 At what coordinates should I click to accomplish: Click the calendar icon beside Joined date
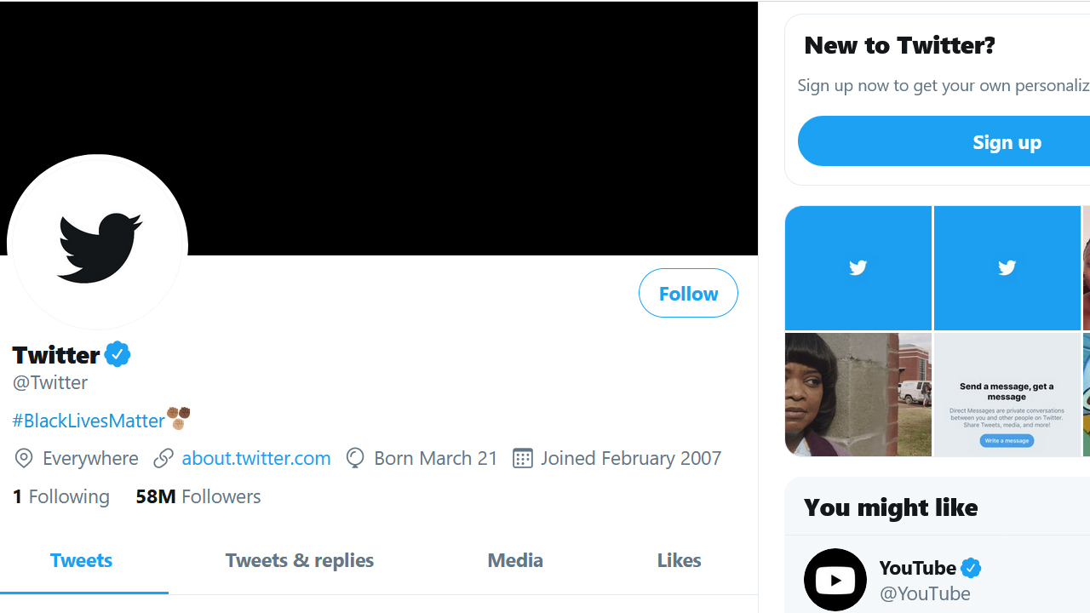(x=522, y=458)
